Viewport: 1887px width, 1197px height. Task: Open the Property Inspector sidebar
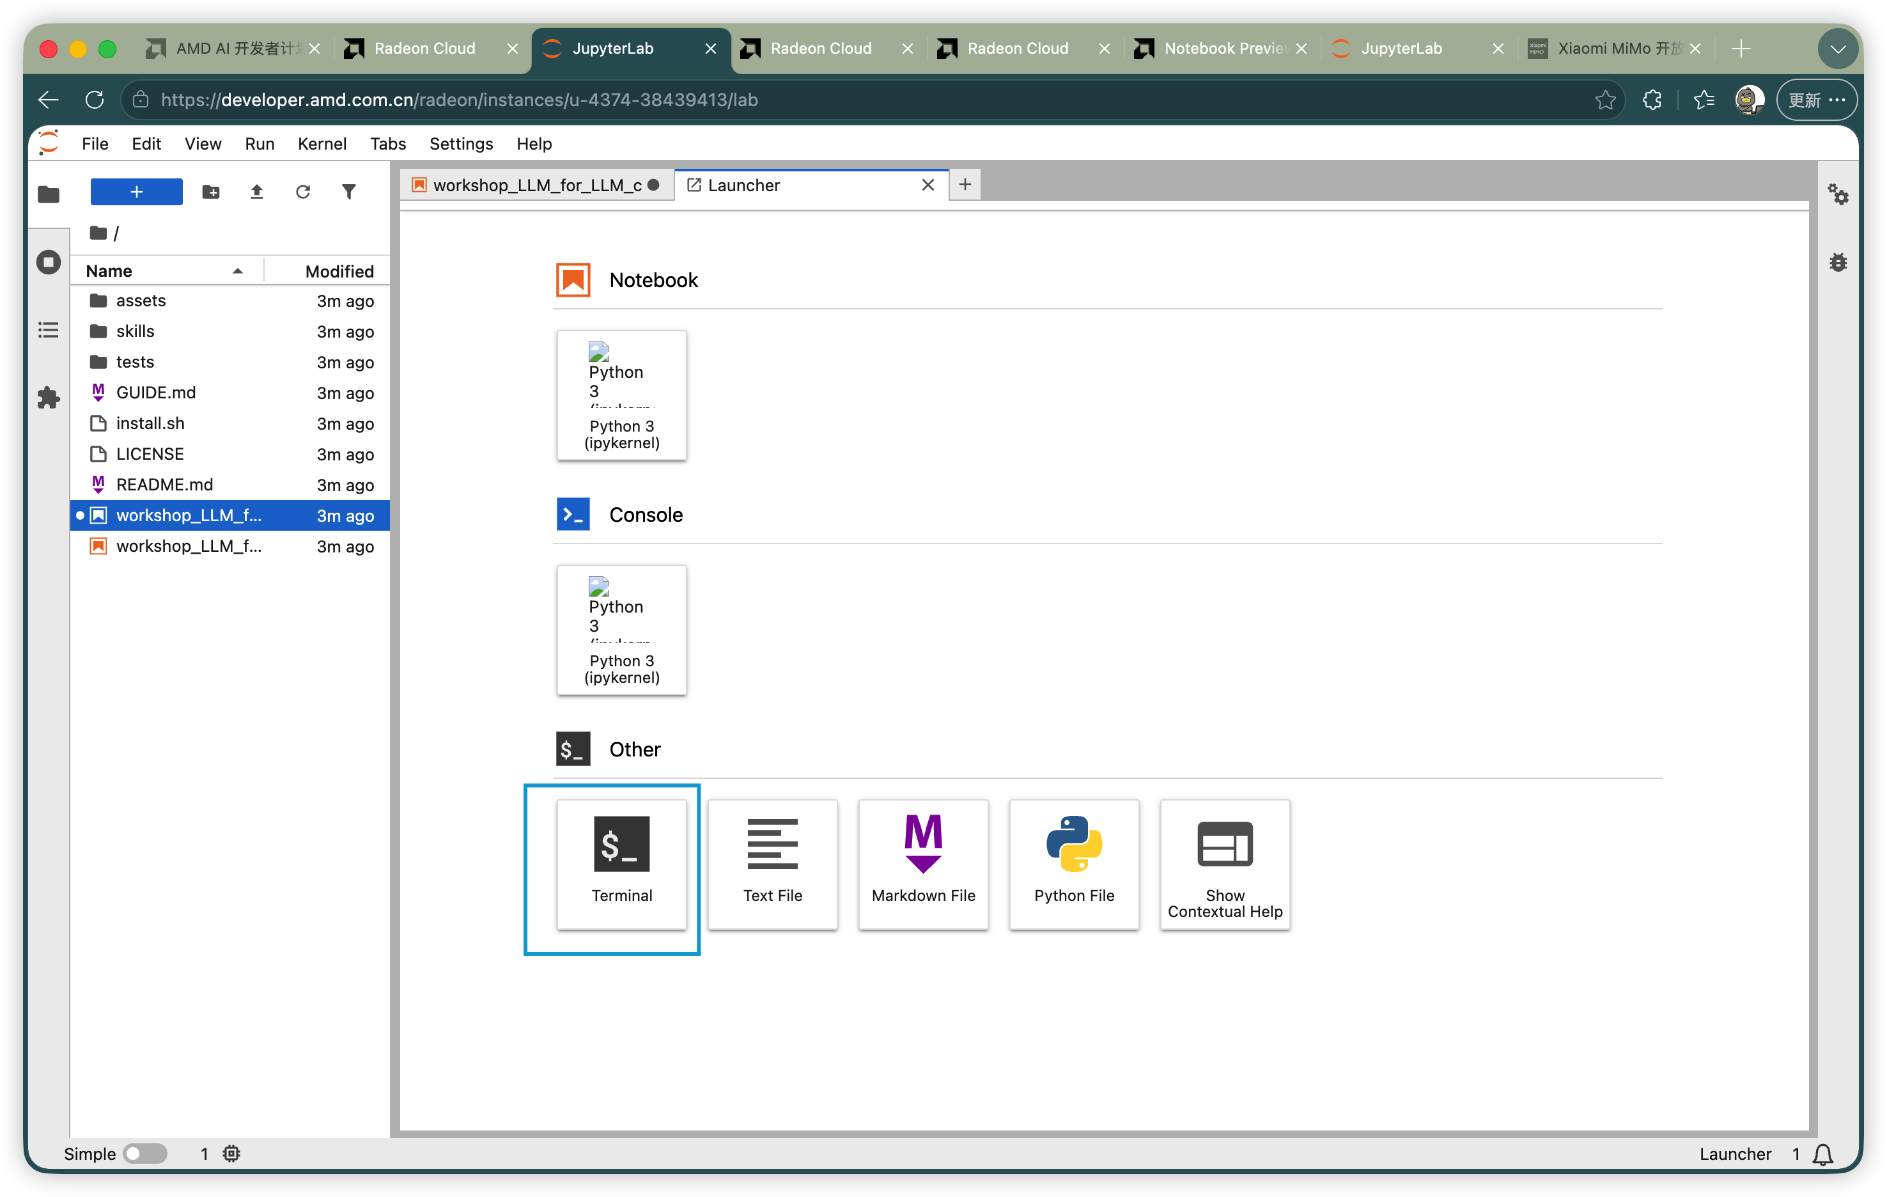[x=1838, y=194]
